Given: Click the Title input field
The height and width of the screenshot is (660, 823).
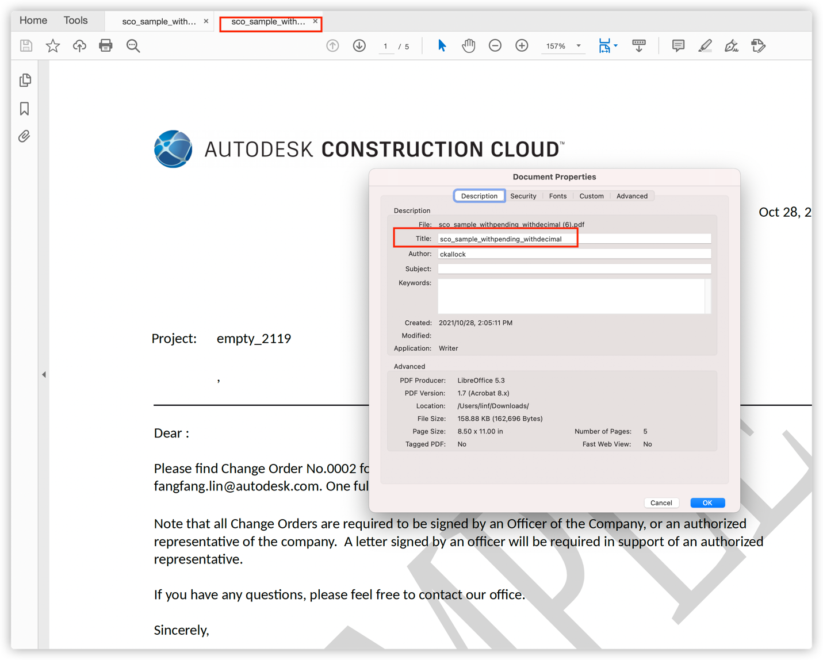Looking at the screenshot, I should point(574,239).
